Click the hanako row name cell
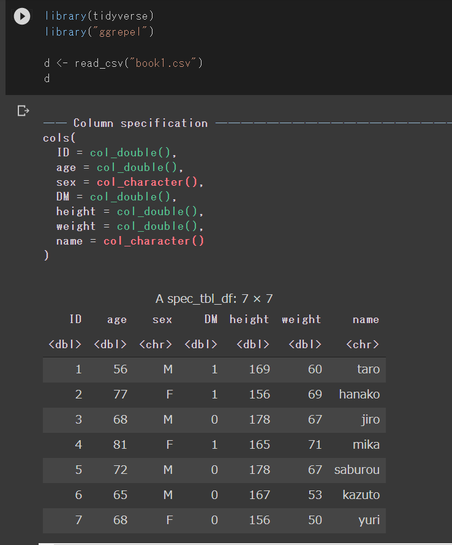452x545 pixels. point(360,394)
